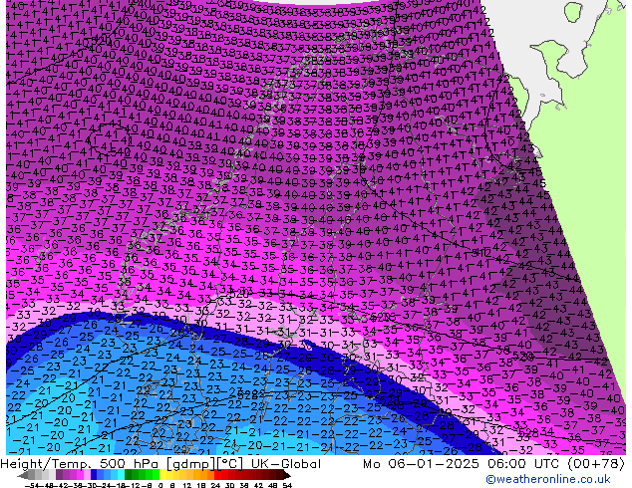Select the green color scale segment
This screenshot has width=632, height=488.
(143, 475)
